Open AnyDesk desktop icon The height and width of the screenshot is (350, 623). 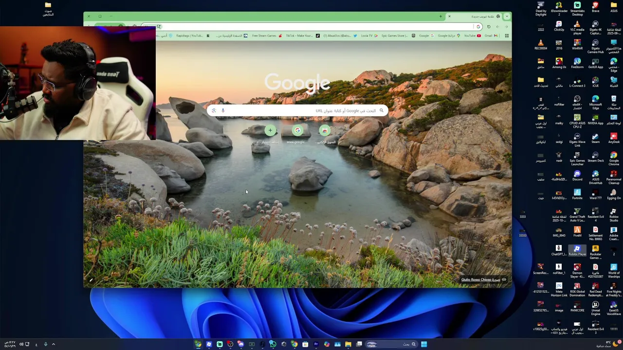click(x=614, y=139)
